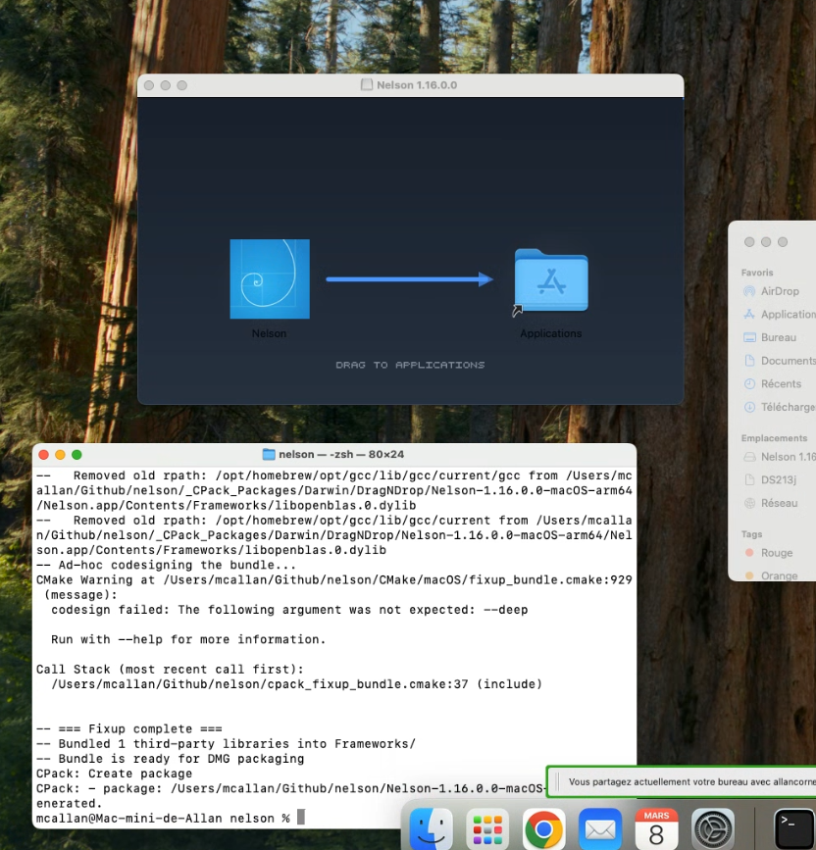This screenshot has height=850, width=816.
Task: Click the Récents clock icon in sidebar
Action: click(x=749, y=383)
